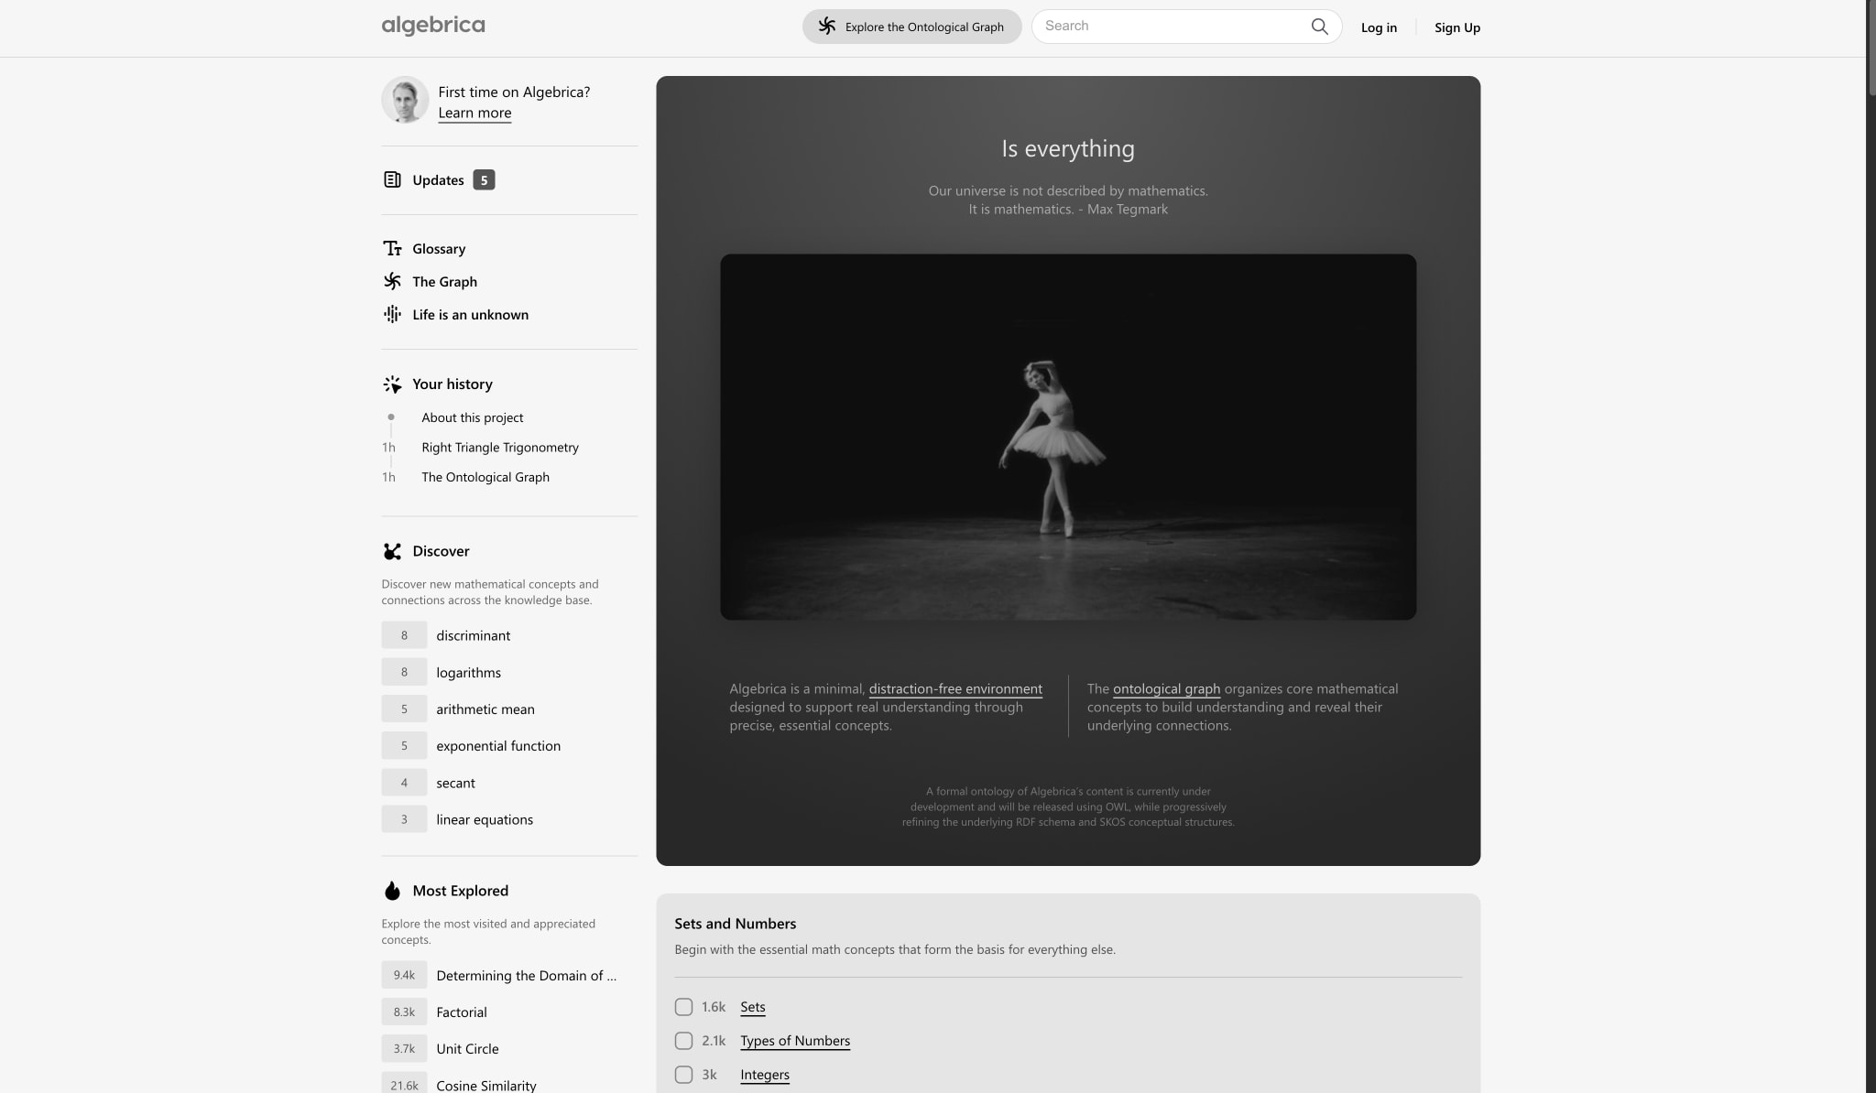Click the Discover heading text
Image resolution: width=1876 pixels, height=1093 pixels.
[441, 551]
